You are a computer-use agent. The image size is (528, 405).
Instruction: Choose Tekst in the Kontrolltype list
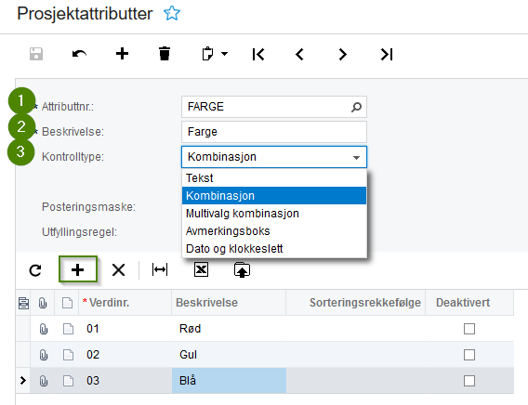274,178
